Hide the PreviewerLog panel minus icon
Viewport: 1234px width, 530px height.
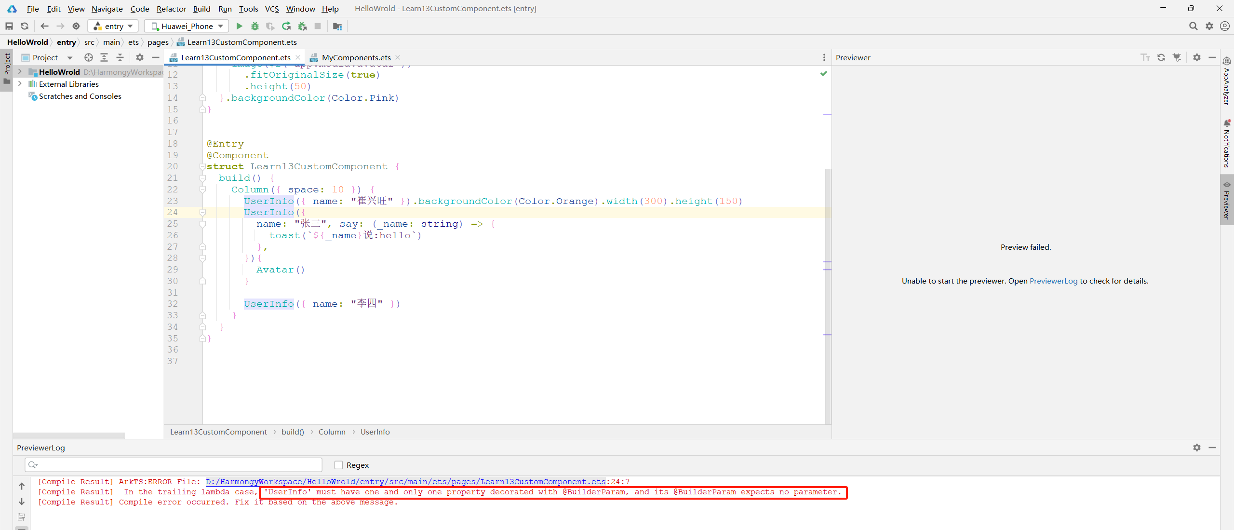click(1212, 448)
